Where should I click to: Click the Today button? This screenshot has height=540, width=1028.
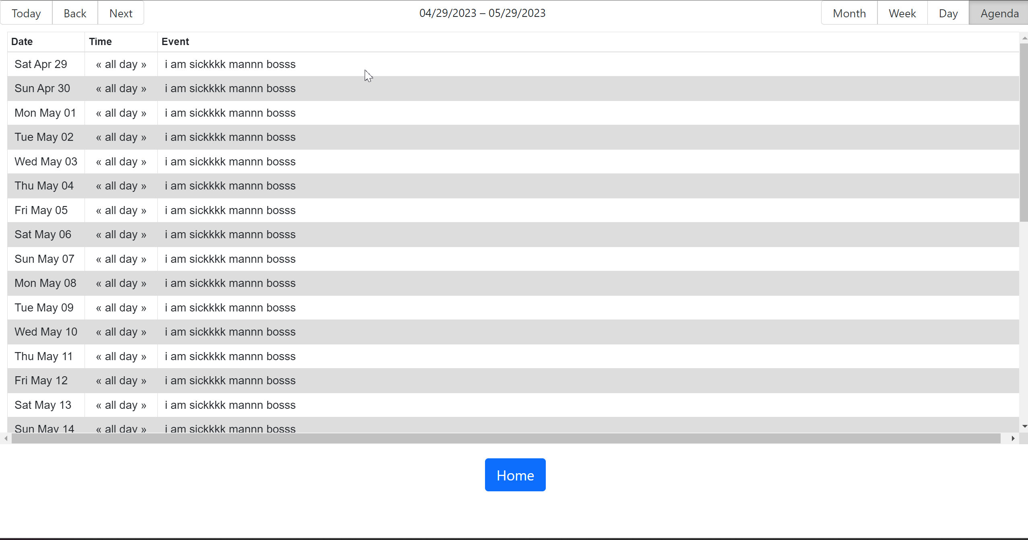pyautogui.click(x=26, y=12)
